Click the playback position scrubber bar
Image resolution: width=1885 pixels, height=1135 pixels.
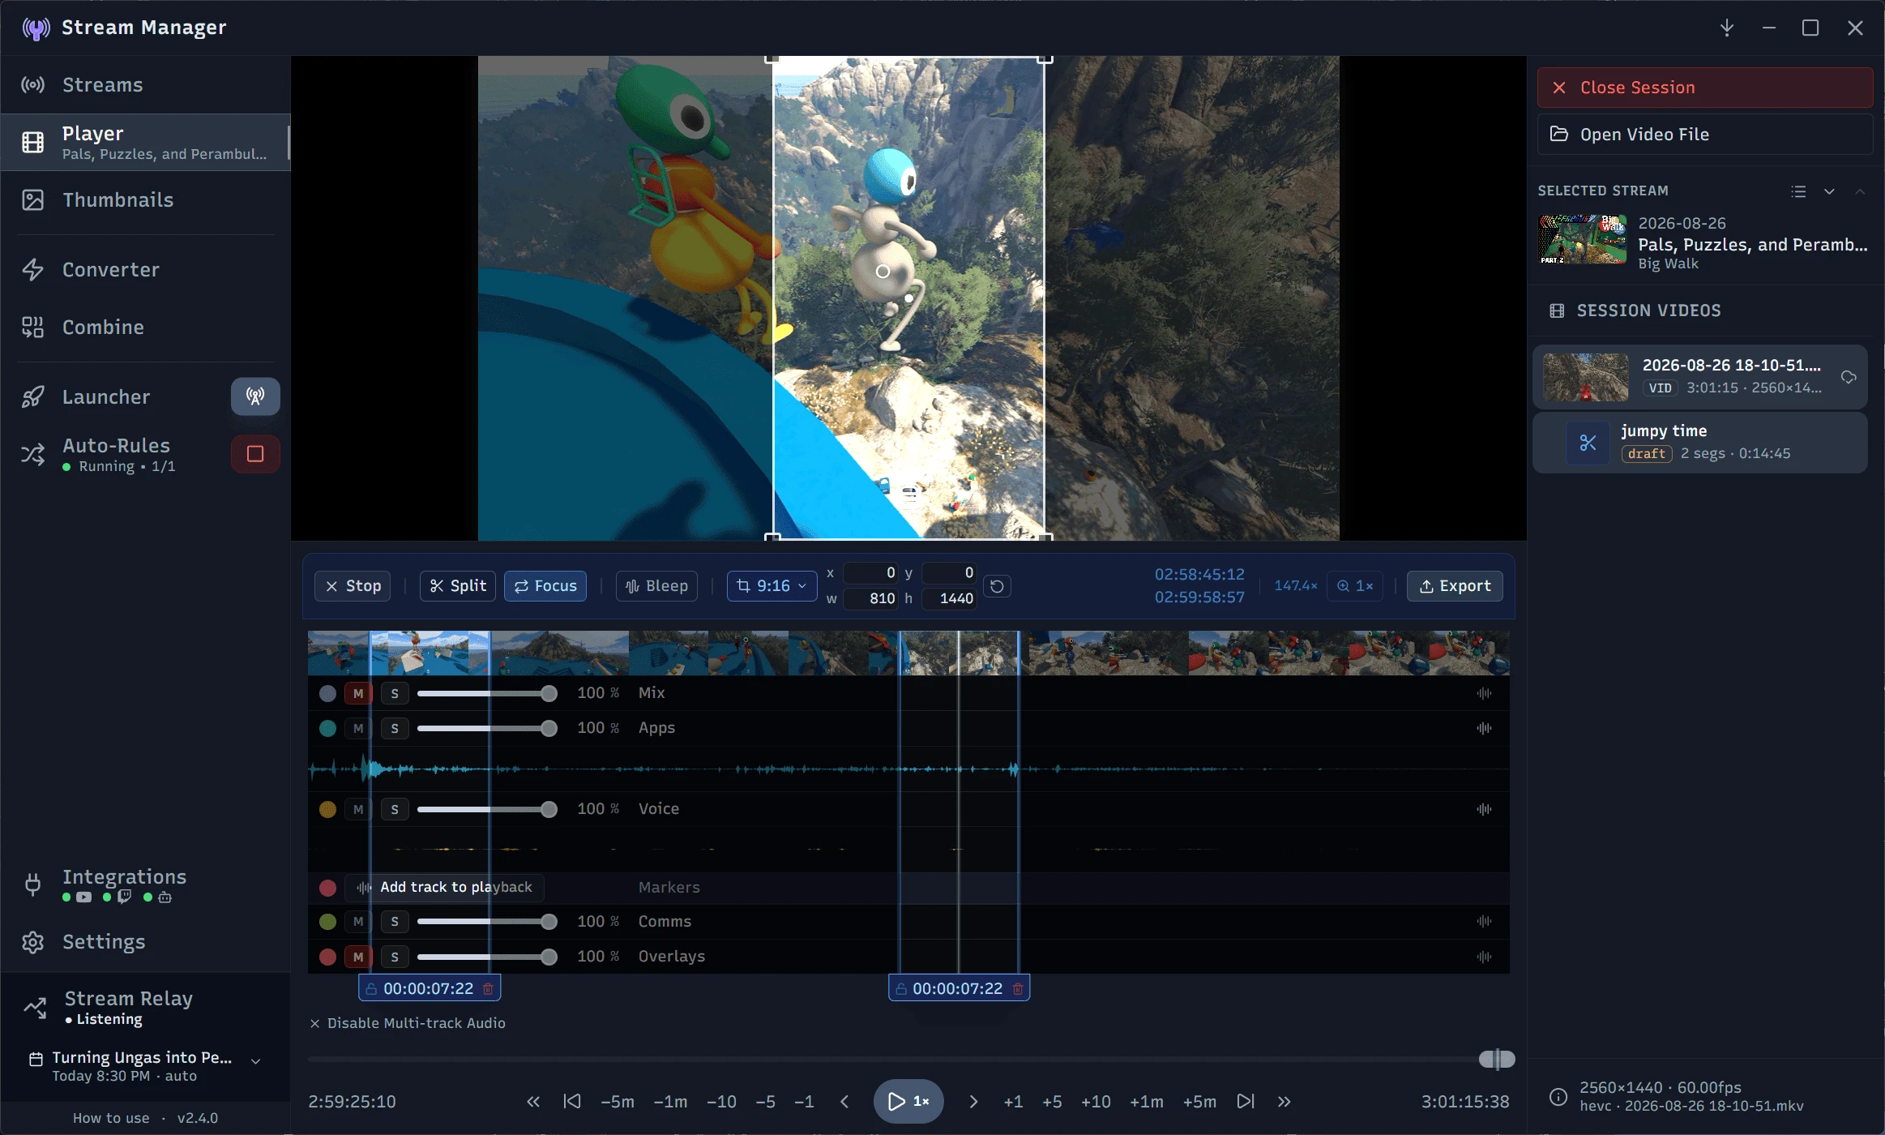pos(911,1059)
